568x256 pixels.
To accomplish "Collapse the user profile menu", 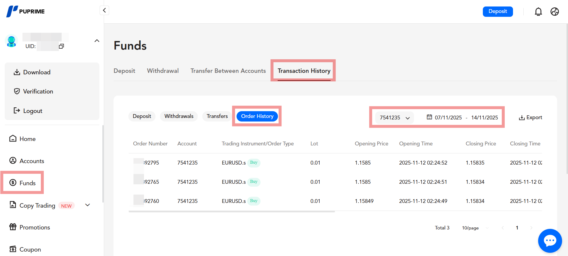I will (97, 41).
